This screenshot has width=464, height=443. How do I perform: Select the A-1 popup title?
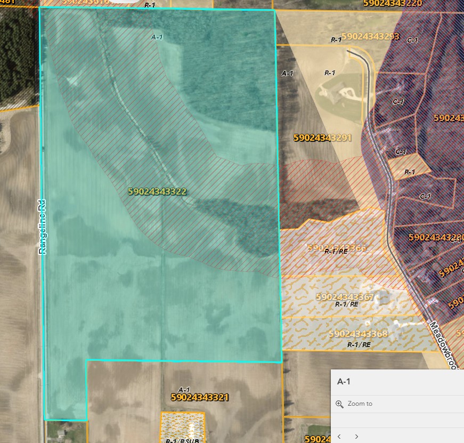click(x=344, y=381)
